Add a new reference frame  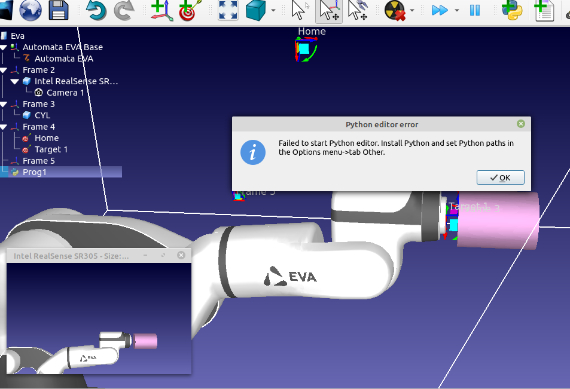[161, 10]
